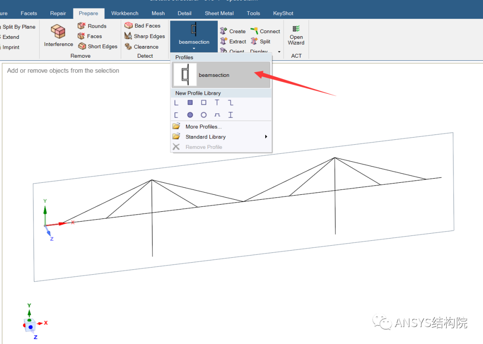The image size is (483, 344).
Task: Detect Sharp Edges
Action: click(144, 36)
